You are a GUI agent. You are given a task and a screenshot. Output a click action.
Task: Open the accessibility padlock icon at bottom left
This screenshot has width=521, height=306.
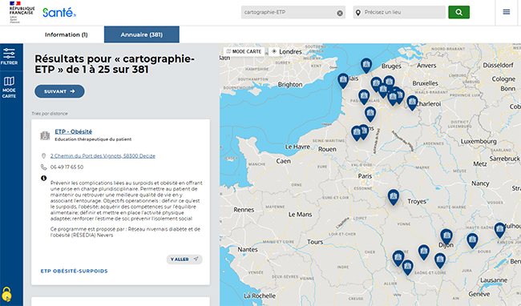click(x=6, y=294)
